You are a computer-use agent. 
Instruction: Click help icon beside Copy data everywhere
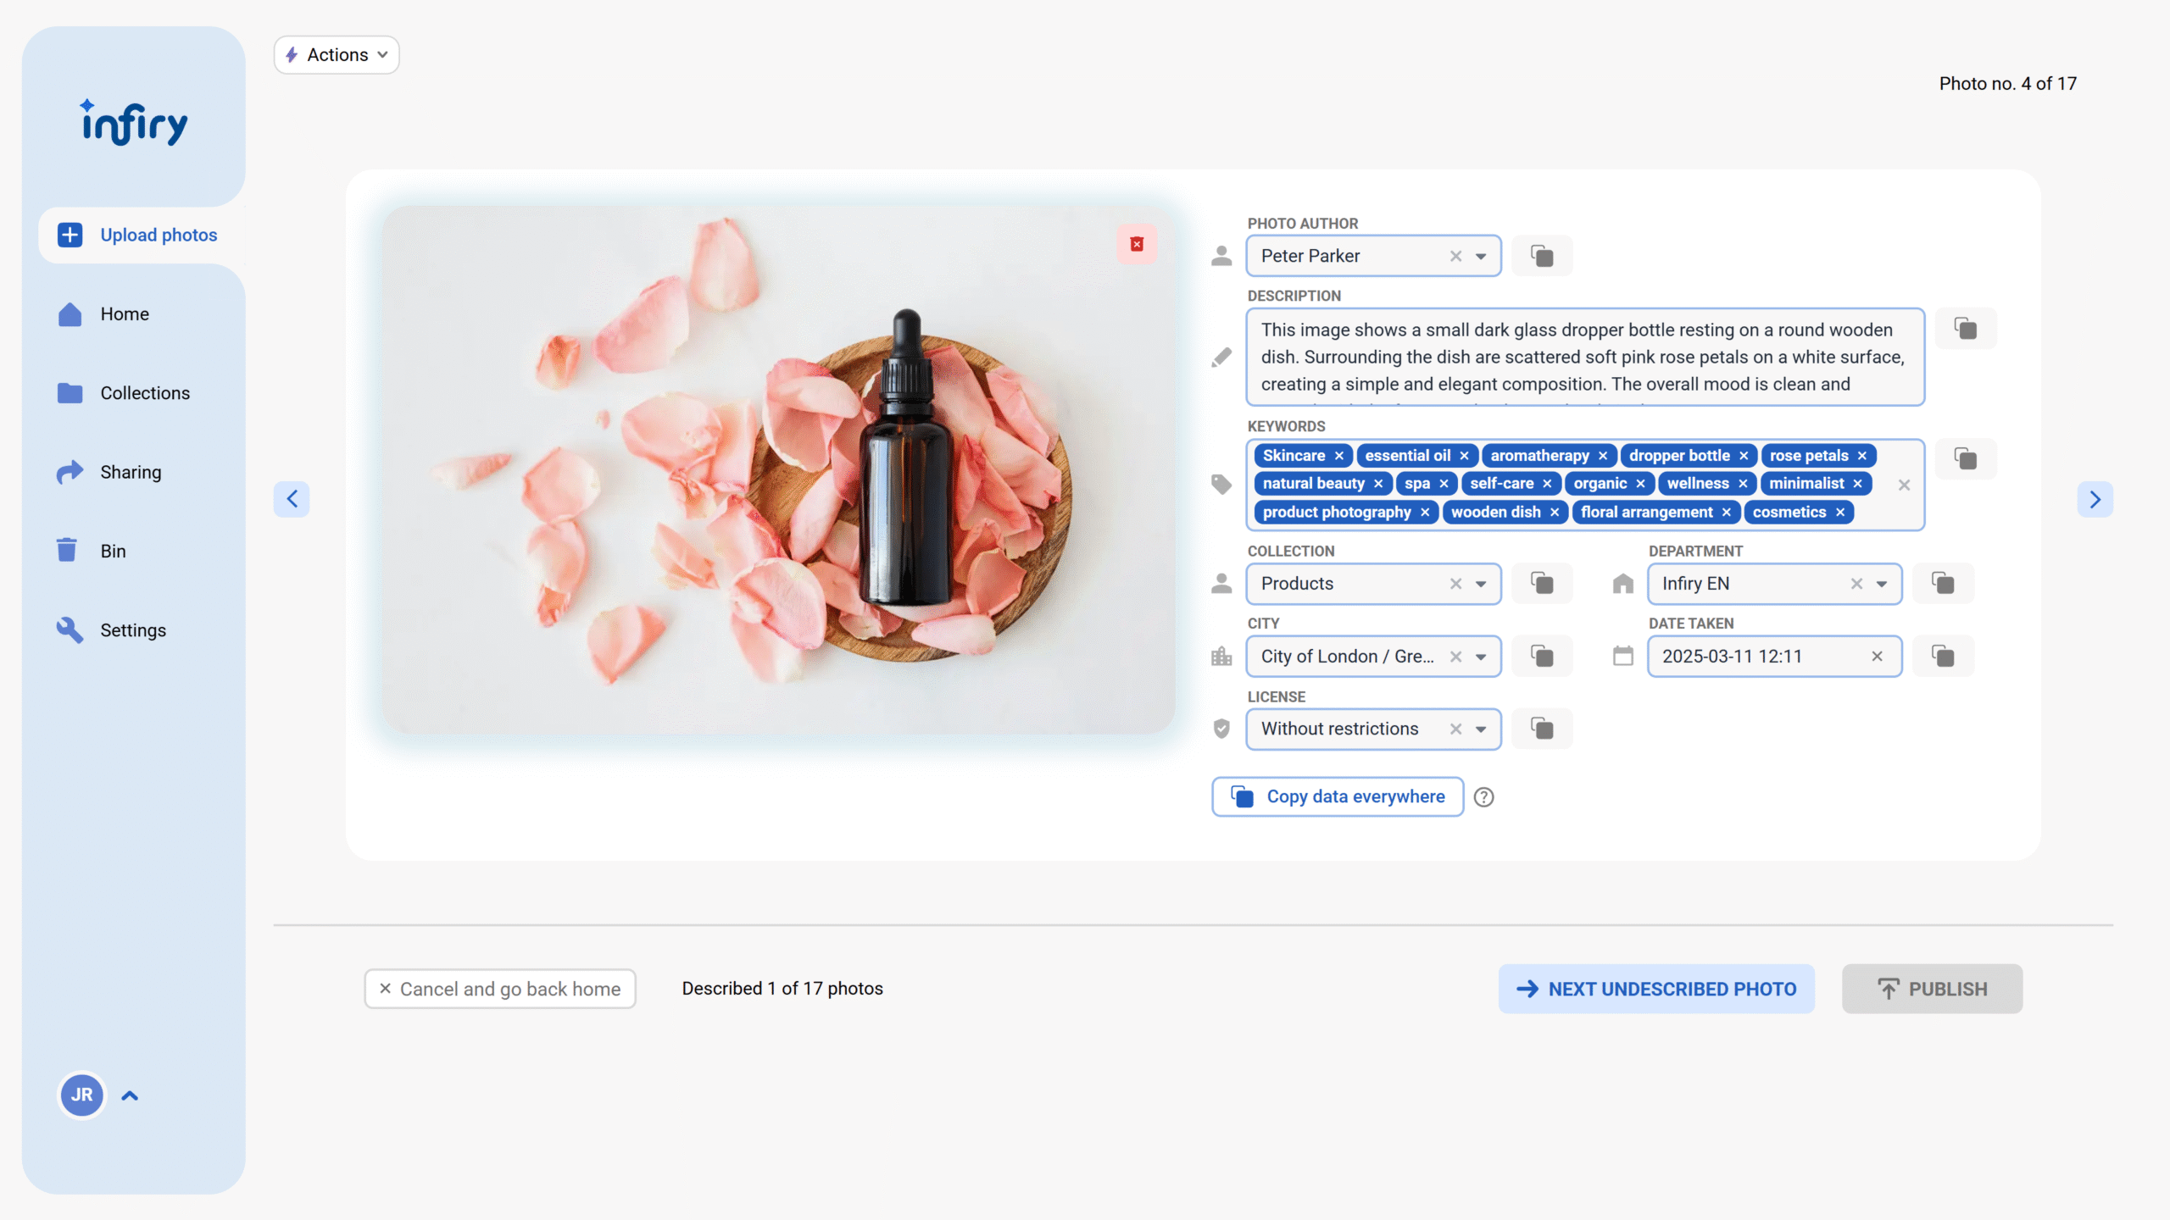(1483, 797)
